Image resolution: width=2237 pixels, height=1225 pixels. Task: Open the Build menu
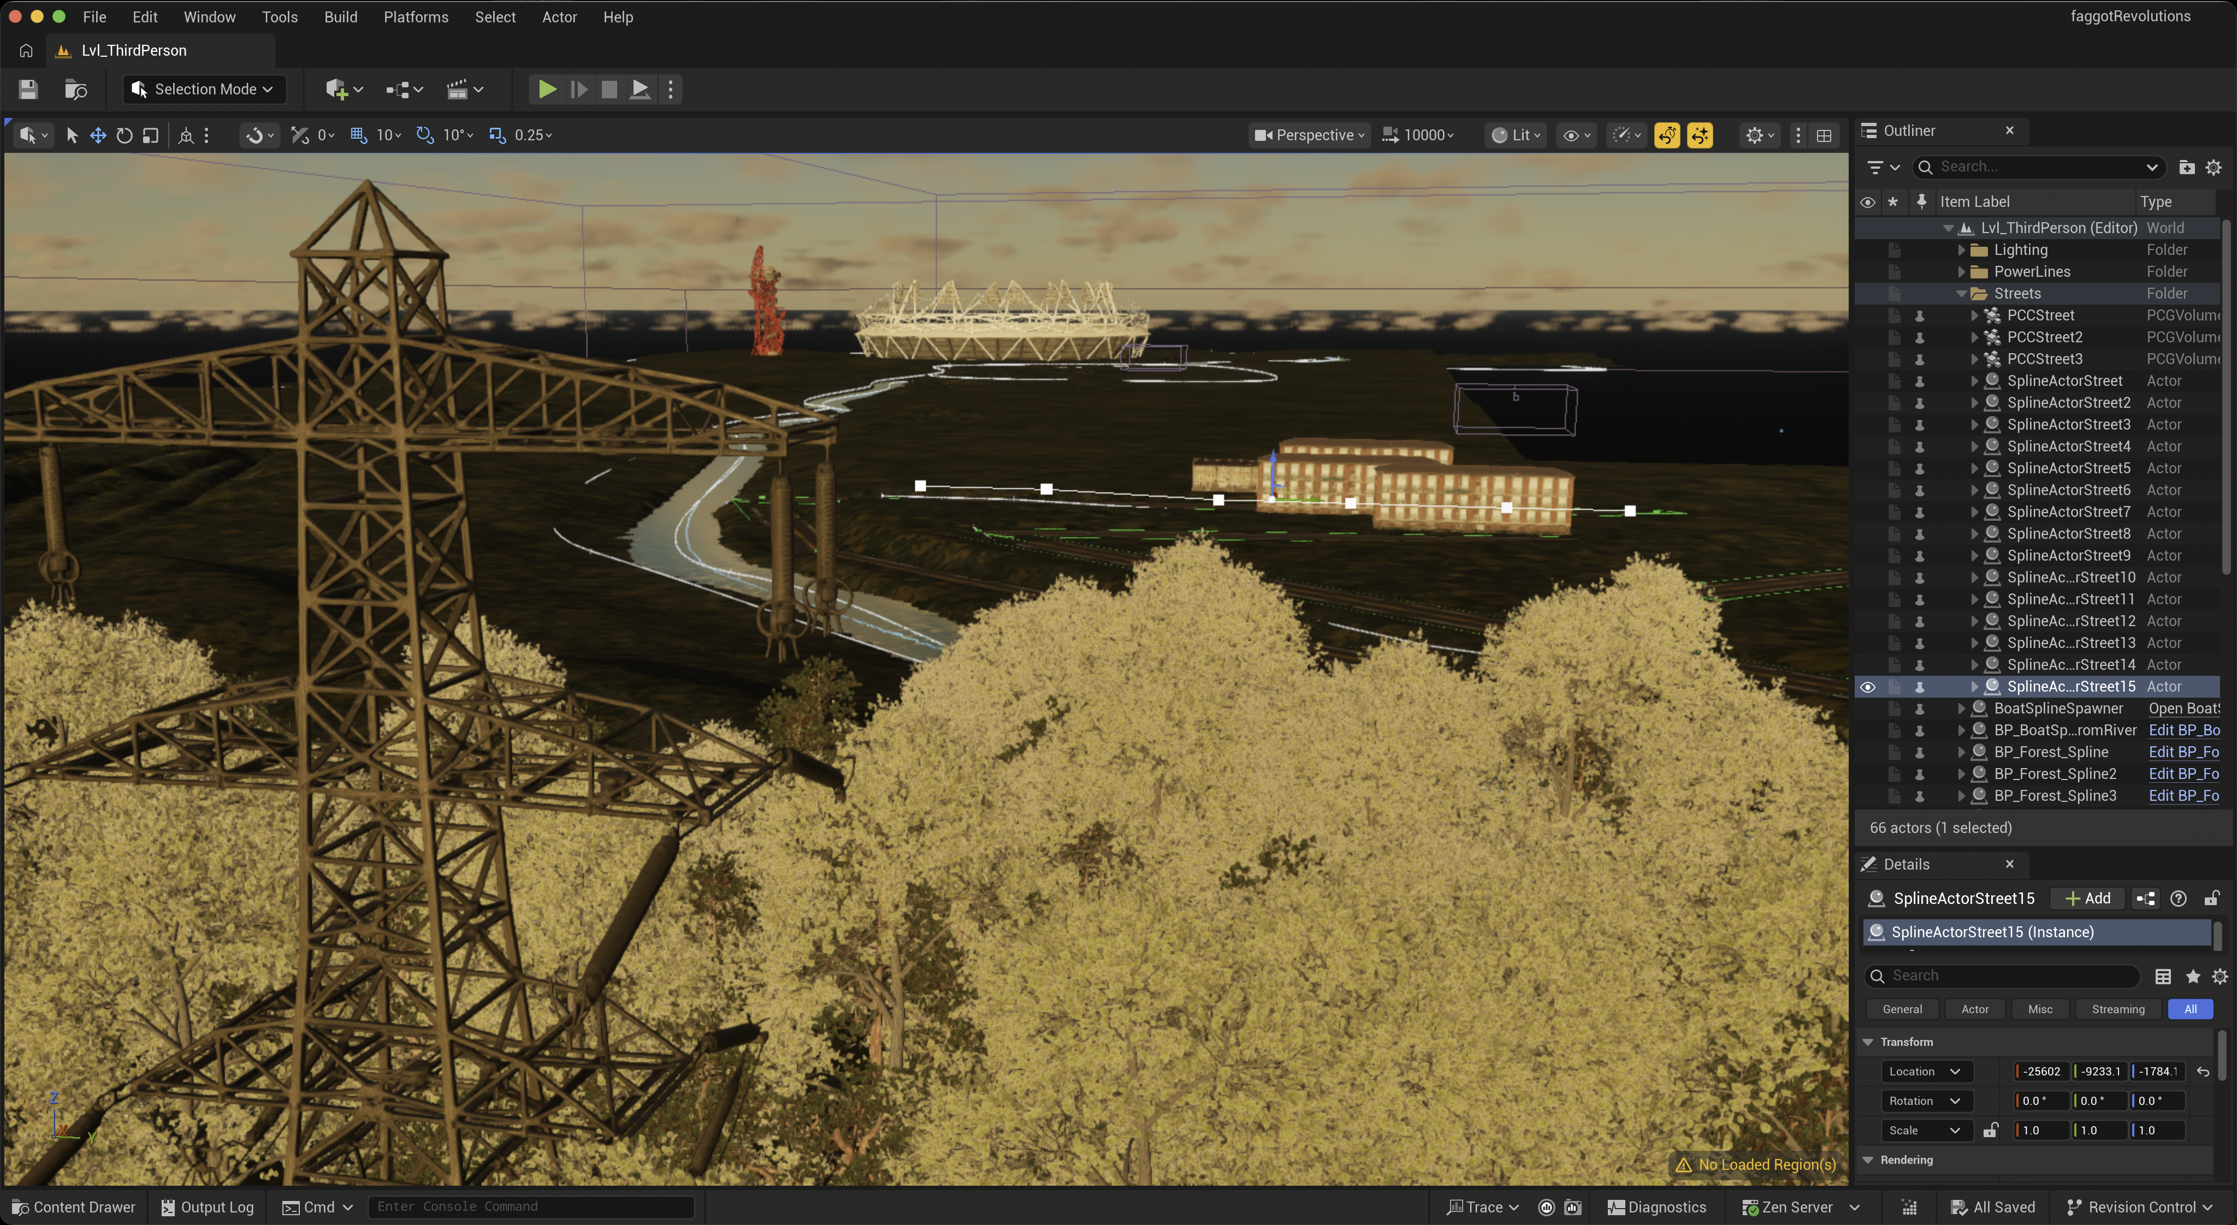pyautogui.click(x=340, y=16)
